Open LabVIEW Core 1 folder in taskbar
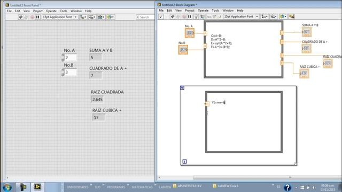This screenshot has width=342, height=192. click(x=226, y=186)
